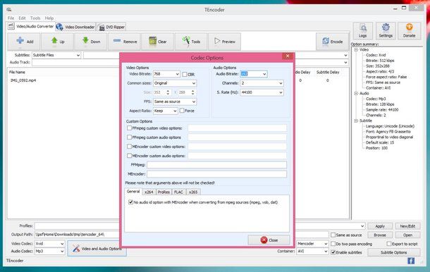Screen dimensions: 430x272
Task: Click the Apply profile button
Action: [380, 226]
